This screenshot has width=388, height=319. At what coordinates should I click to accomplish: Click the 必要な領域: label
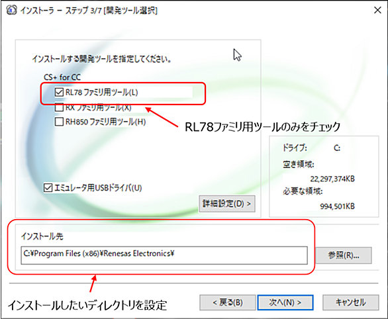pyautogui.click(x=303, y=191)
